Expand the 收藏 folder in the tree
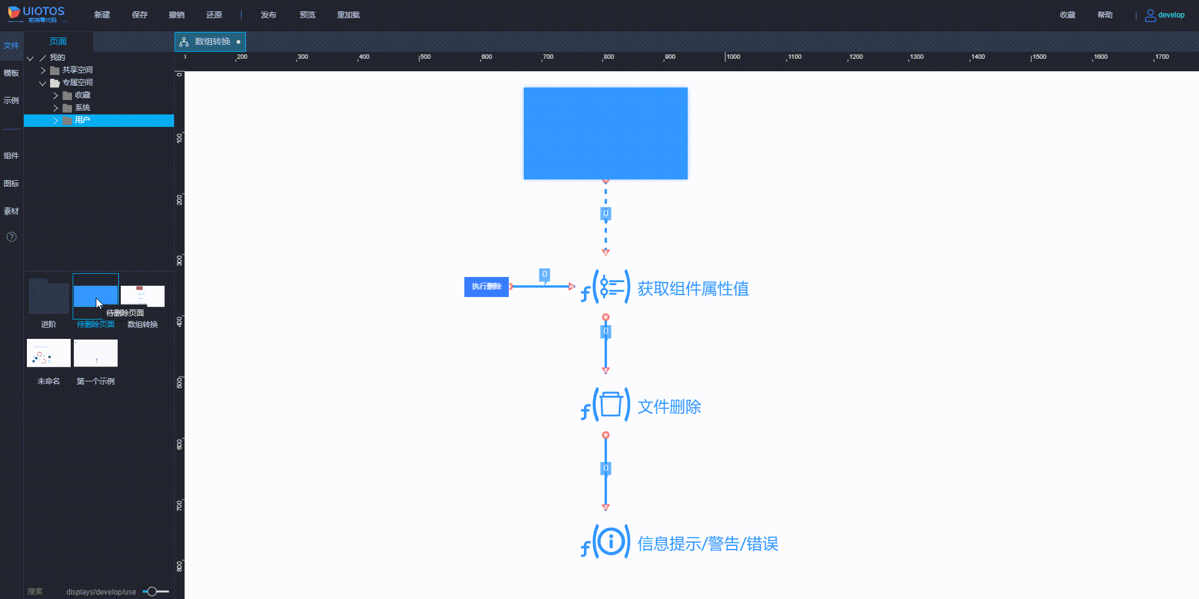 click(x=56, y=95)
